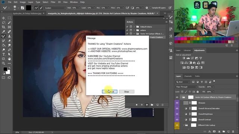Select the Overall Contrast layer mask thumbnail
Screen dimensions: 239x134
[x=194, y=119]
